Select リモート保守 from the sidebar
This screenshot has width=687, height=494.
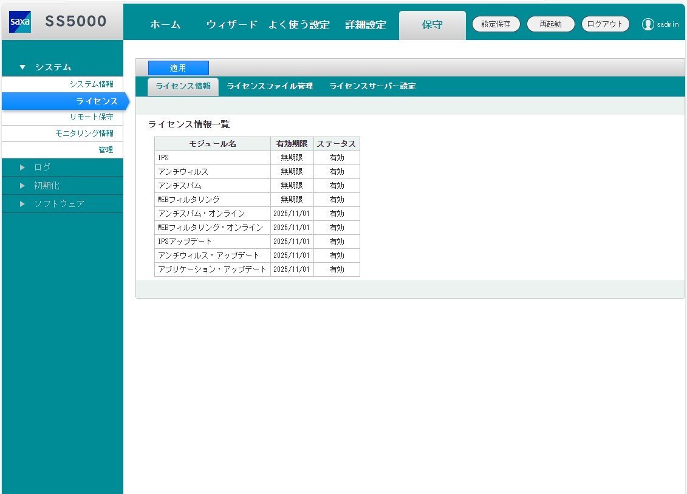[x=92, y=117]
